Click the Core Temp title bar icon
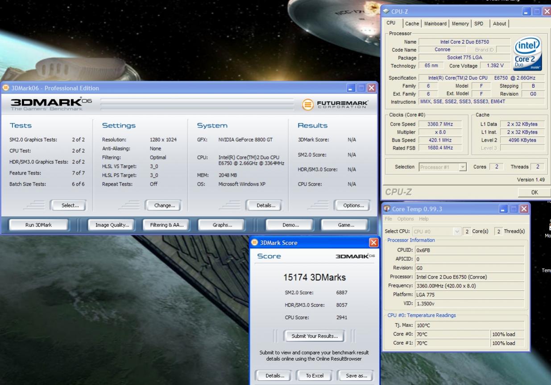The image size is (551, 385). pyautogui.click(x=387, y=209)
